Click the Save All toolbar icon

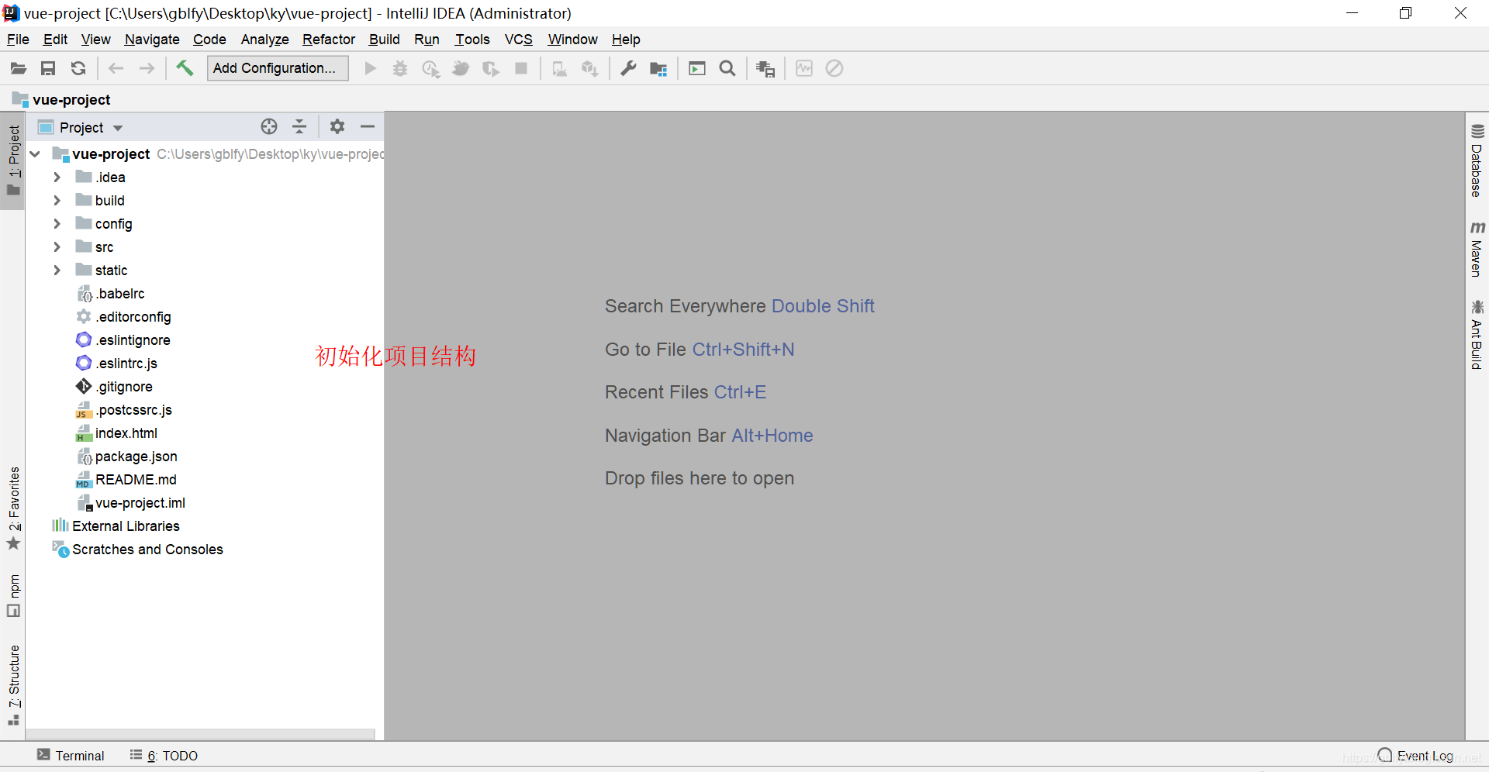[48, 69]
